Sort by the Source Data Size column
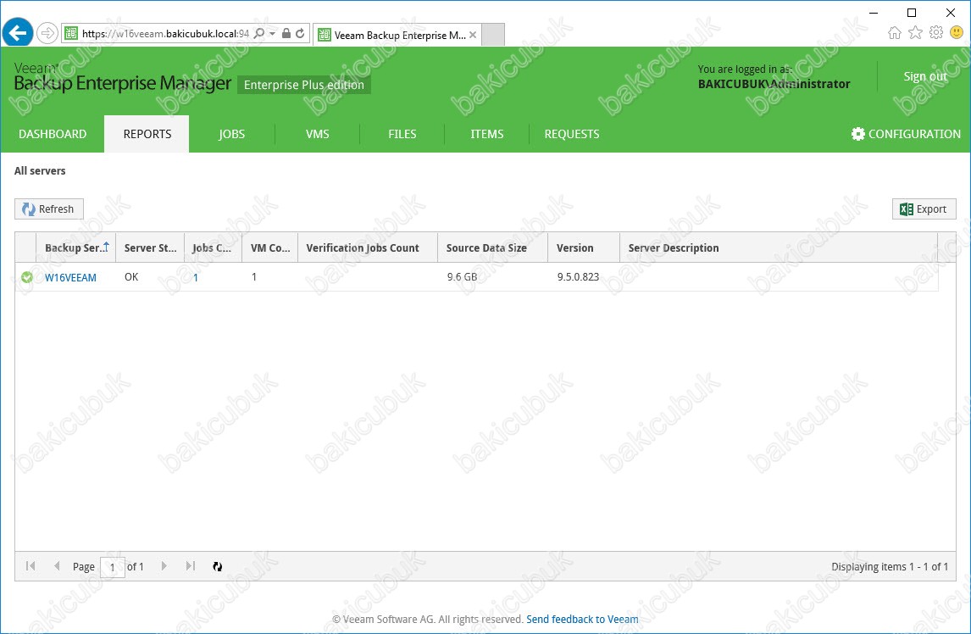 493,247
